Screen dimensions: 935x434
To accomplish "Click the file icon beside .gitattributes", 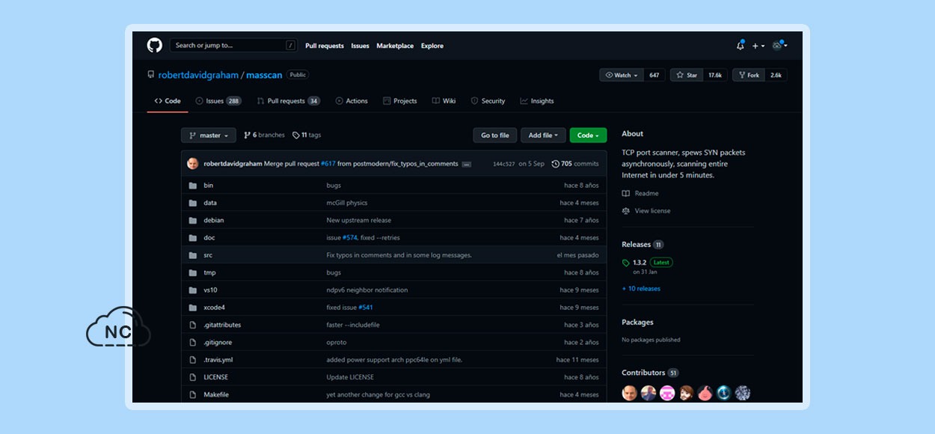I will pos(192,325).
